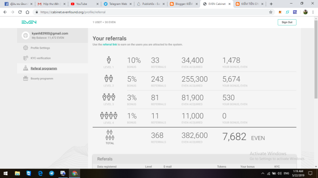Click the 34,400 EVEN acquired value
Image resolution: width=318 pixels, height=178 pixels.
193,60
